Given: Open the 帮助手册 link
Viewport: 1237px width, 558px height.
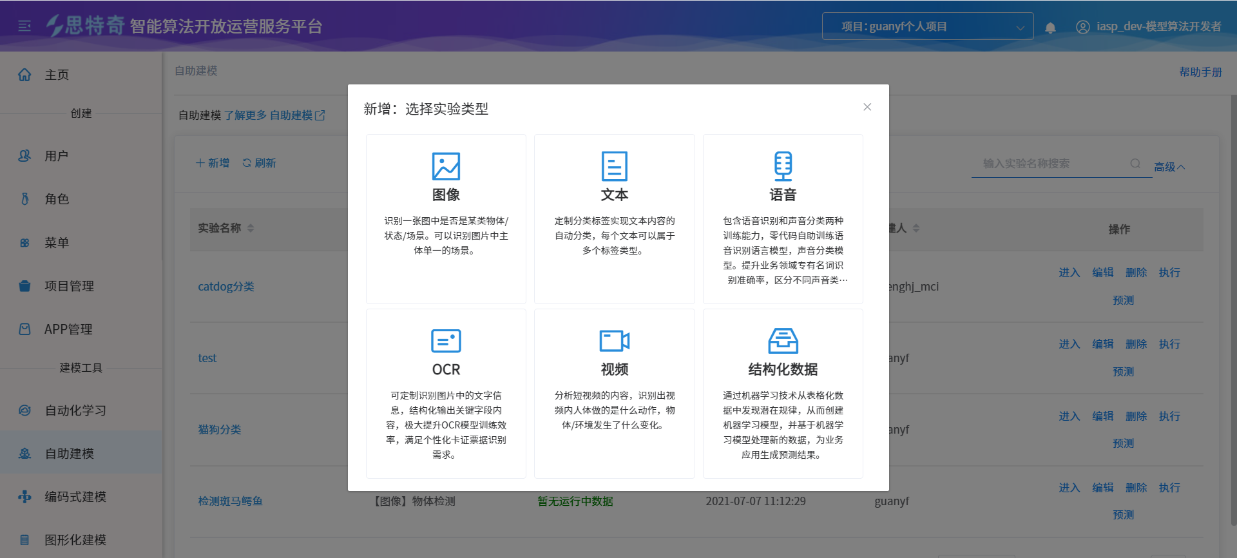Looking at the screenshot, I should (x=1200, y=72).
